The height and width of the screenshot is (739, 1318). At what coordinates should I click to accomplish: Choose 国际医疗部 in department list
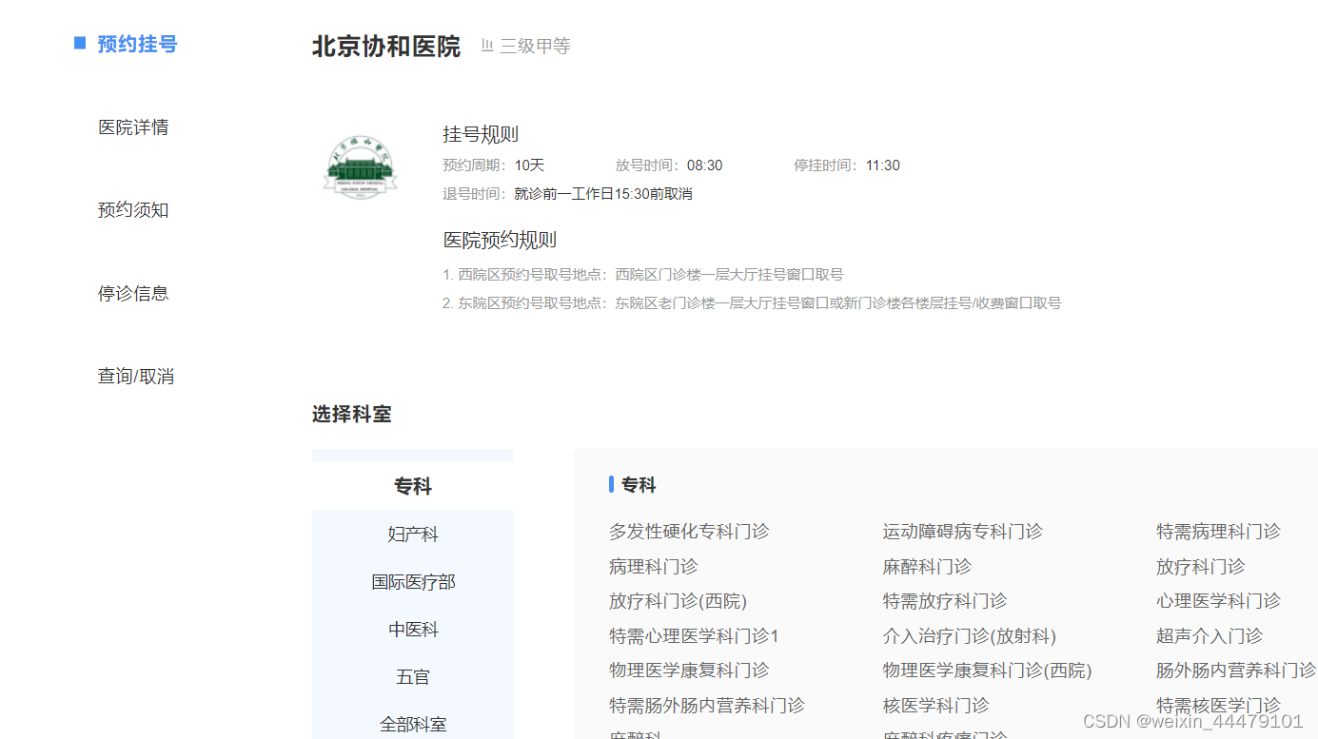[x=412, y=581]
